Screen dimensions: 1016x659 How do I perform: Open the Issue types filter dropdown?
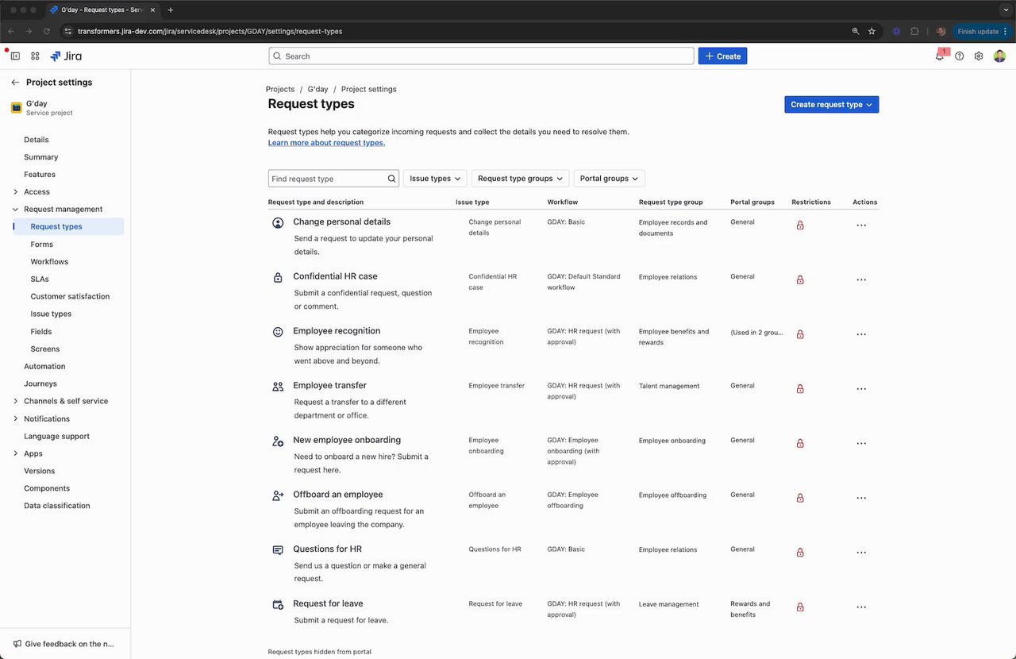(x=435, y=179)
